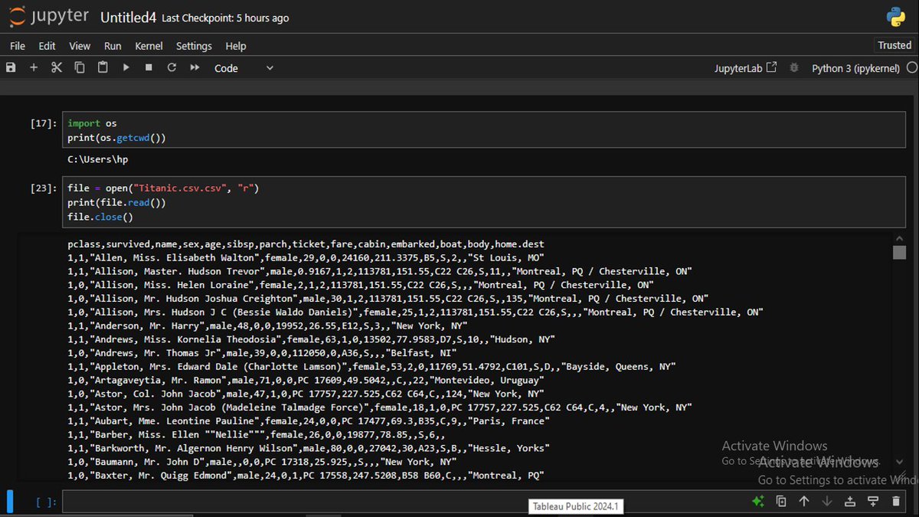Click the Artagaveytia, Mr. Ramon row
Screen dimensions: 919x517
click(306, 380)
